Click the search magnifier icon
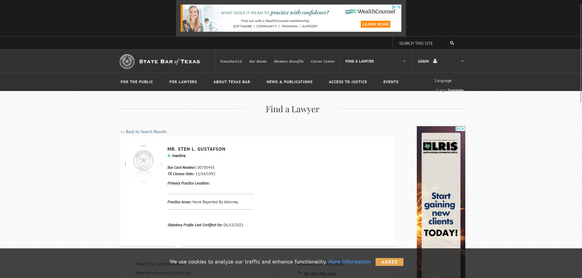582x278 pixels. click(x=452, y=43)
